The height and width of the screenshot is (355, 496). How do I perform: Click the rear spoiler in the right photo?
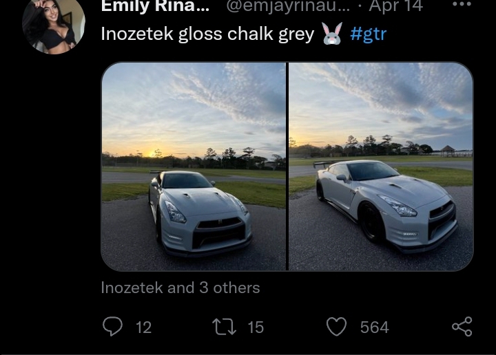coord(324,164)
